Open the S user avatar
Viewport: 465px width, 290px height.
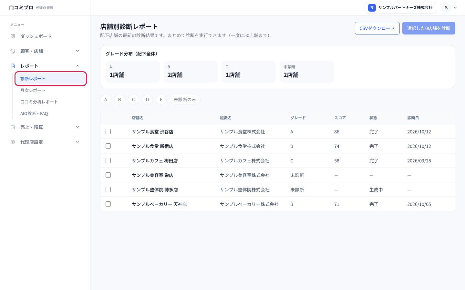point(446,8)
